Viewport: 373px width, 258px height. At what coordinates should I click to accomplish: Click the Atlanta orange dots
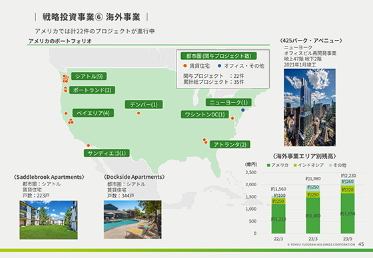tap(205, 141)
